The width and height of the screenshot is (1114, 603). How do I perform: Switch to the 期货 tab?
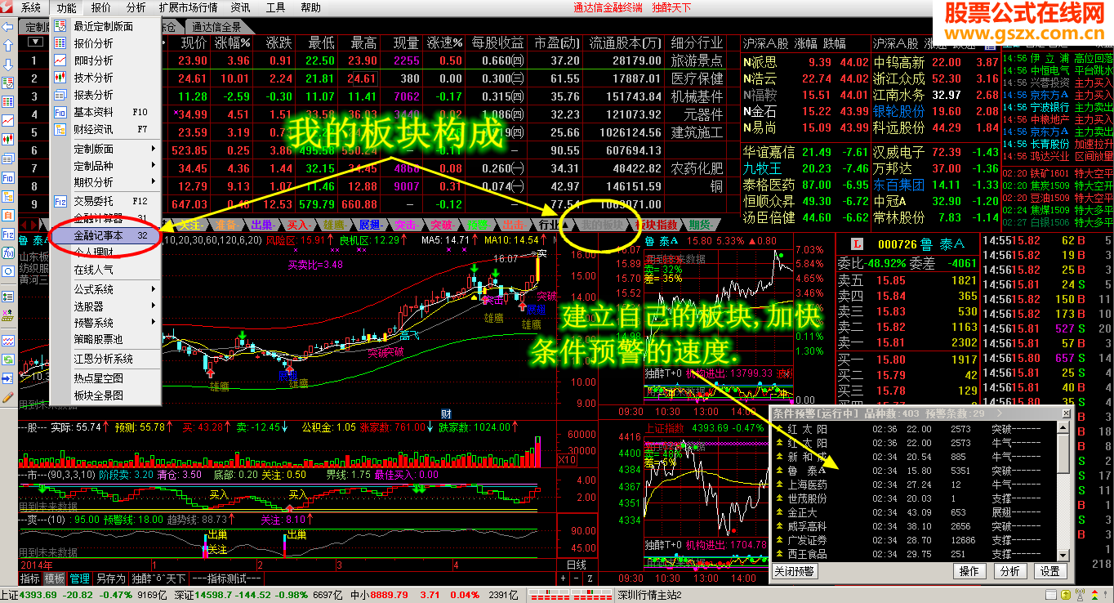pyautogui.click(x=702, y=225)
